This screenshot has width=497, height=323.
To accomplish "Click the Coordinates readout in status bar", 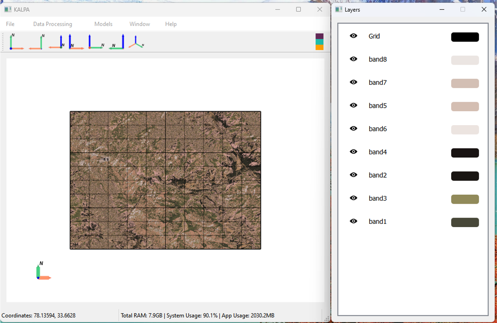I will click(39, 315).
